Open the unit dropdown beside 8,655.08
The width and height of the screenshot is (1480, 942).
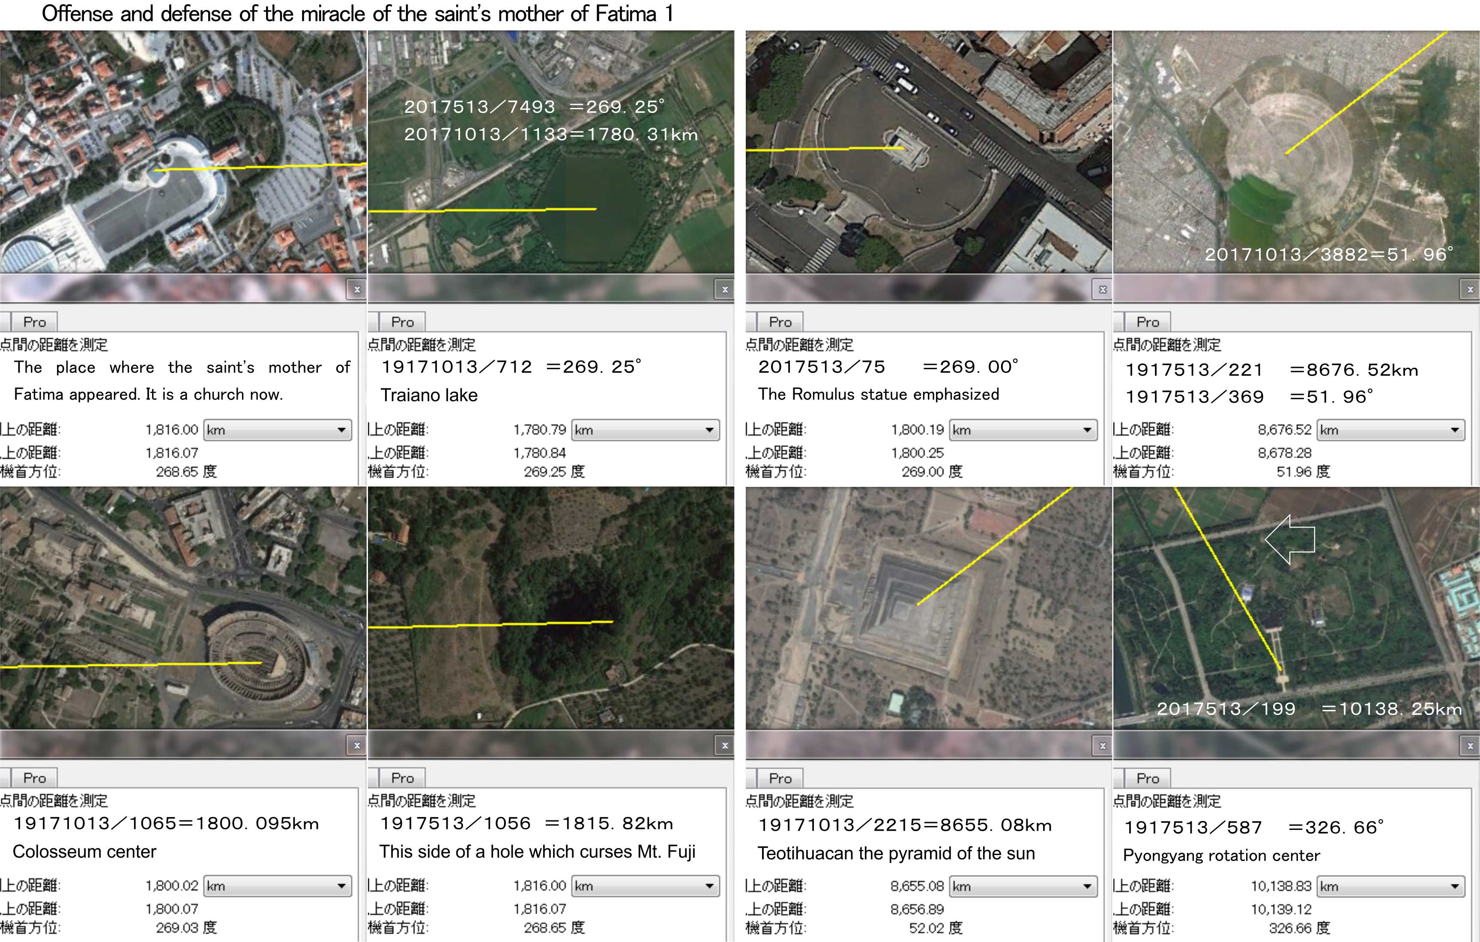1023,886
